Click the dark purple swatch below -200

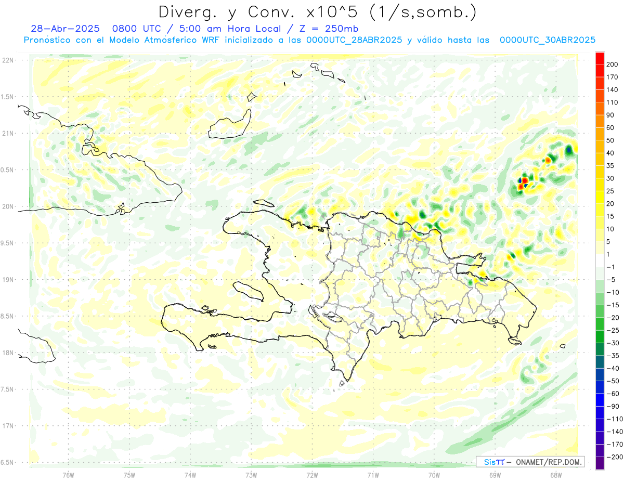click(x=600, y=463)
